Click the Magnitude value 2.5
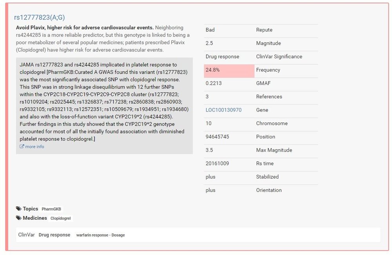Image resolution: width=392 pixels, height=255 pixels. pyautogui.click(x=209, y=43)
